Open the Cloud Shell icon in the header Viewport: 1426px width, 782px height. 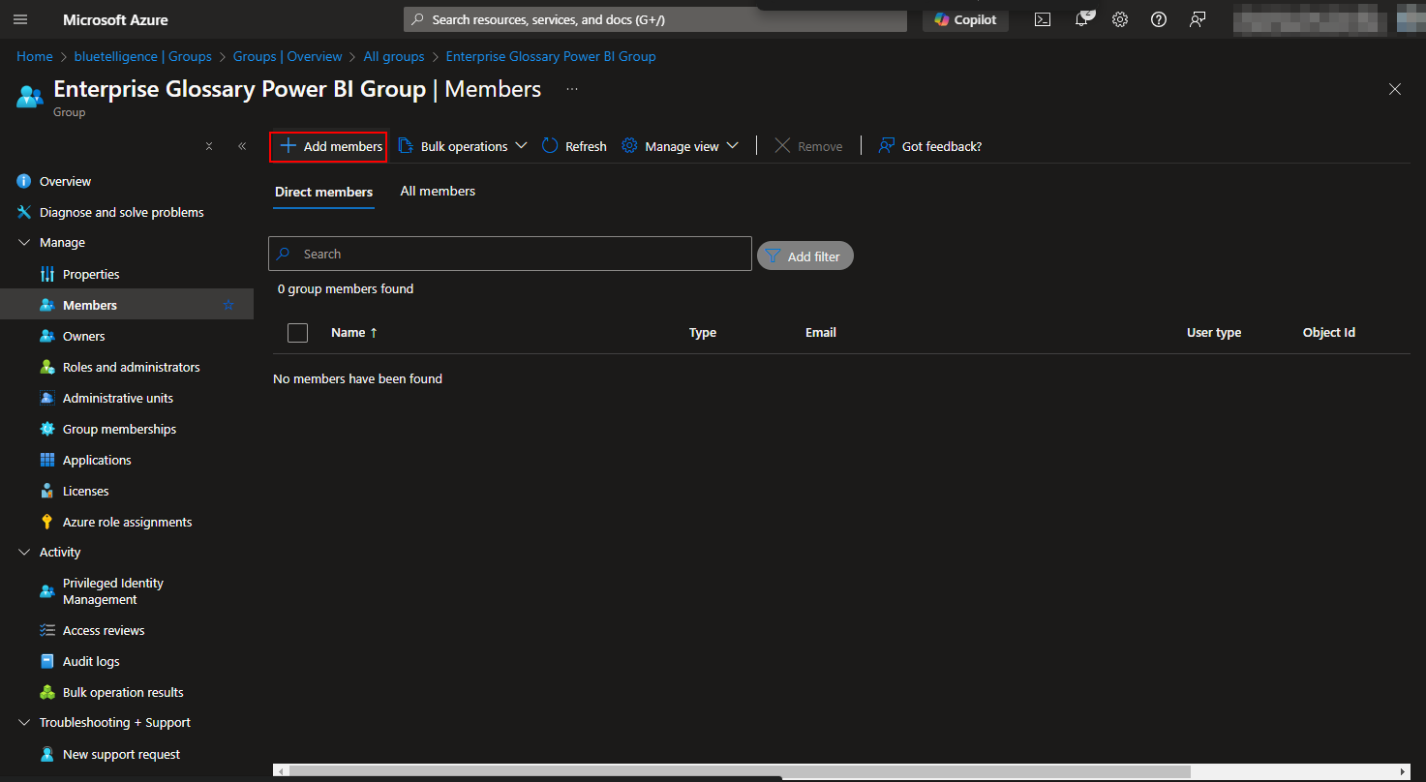pyautogui.click(x=1043, y=19)
